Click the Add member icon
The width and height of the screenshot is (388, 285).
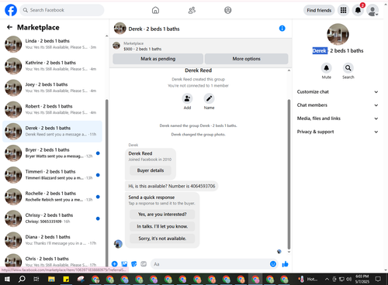[187, 98]
